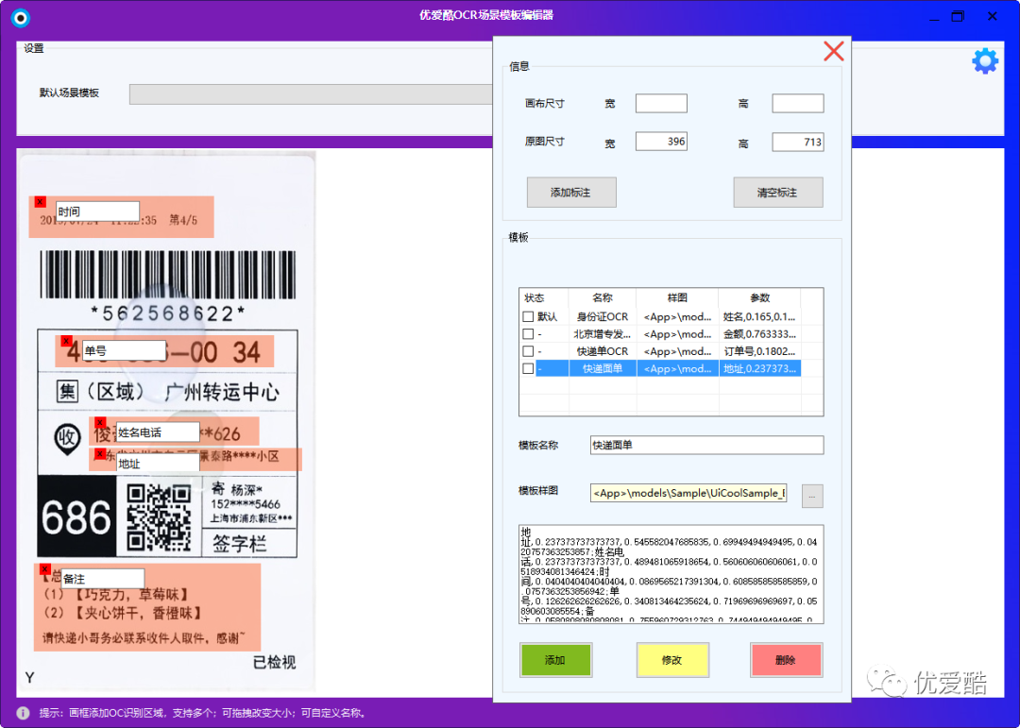1020x728 pixels.
Task: Click the 地址 annotation name box
Action: (x=158, y=464)
